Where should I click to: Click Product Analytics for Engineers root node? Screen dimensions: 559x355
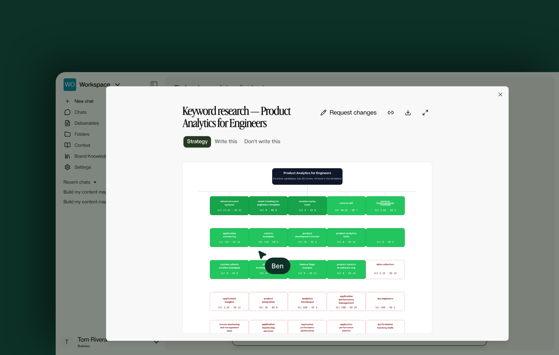point(307,176)
